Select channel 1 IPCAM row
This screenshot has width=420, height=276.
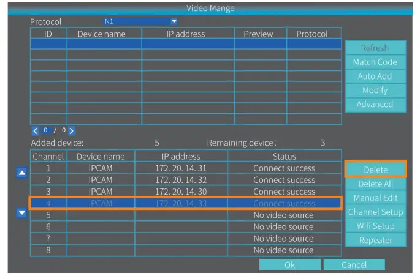(186, 168)
